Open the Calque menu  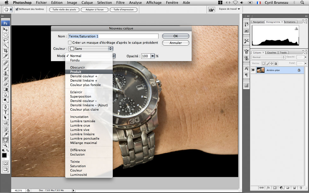87,3
